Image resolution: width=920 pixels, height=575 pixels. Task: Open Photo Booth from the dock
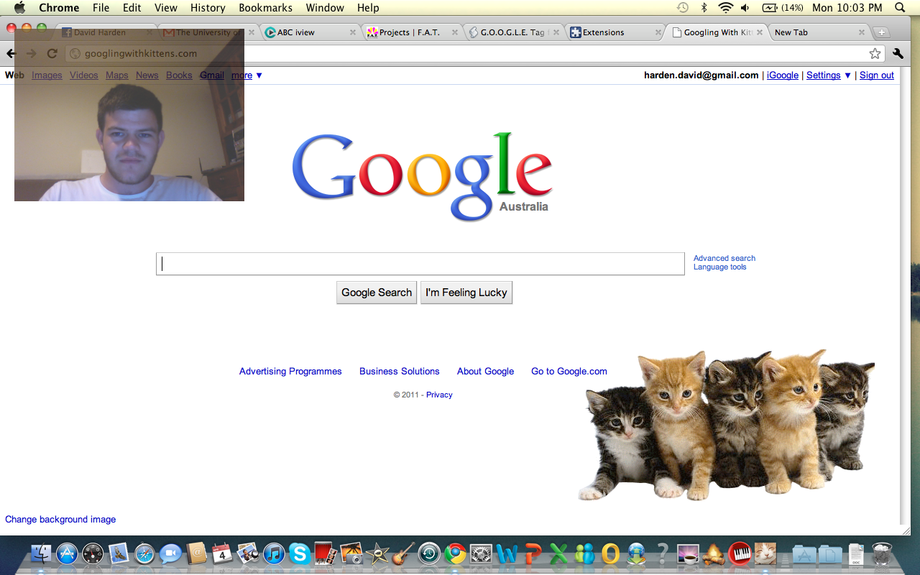tap(326, 553)
